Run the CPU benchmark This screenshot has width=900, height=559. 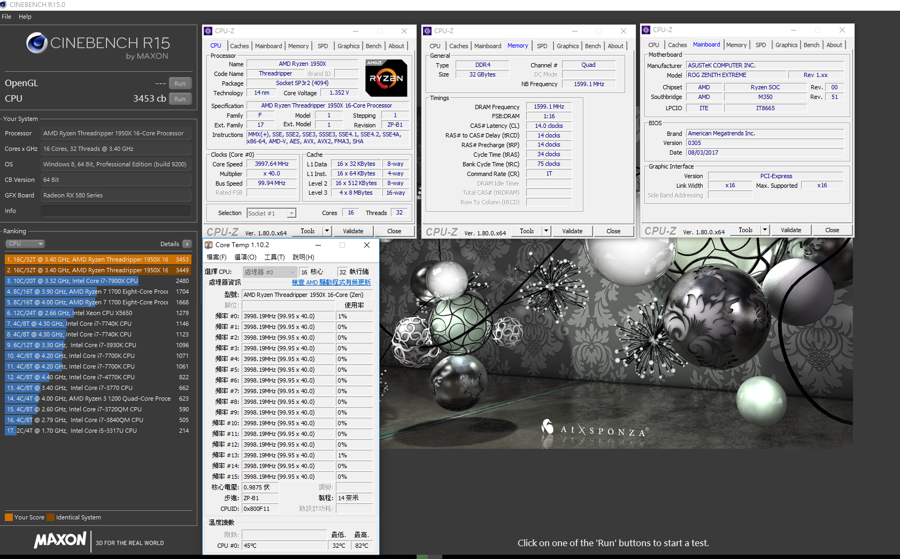[180, 99]
